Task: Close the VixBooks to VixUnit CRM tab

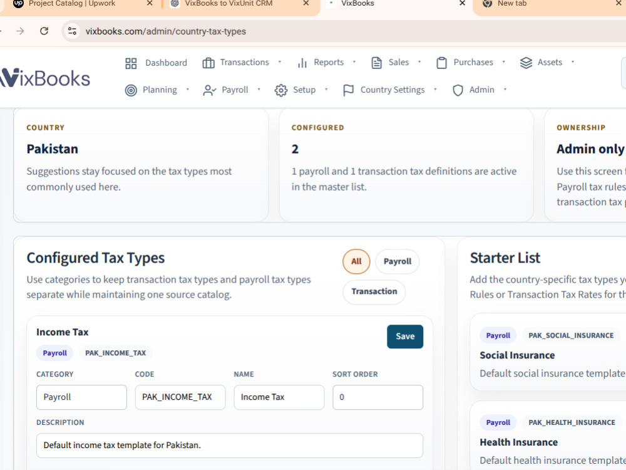Action: (x=306, y=3)
